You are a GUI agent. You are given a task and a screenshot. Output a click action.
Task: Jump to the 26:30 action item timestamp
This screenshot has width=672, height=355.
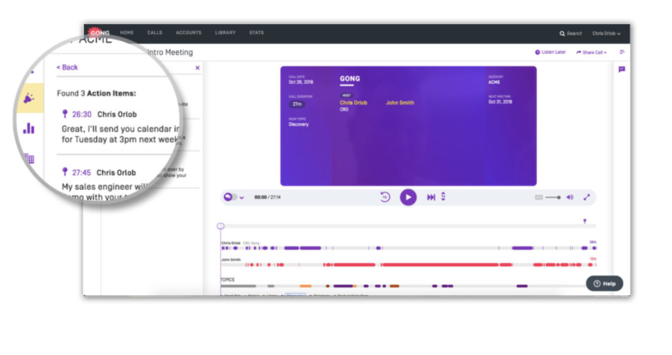click(x=81, y=114)
